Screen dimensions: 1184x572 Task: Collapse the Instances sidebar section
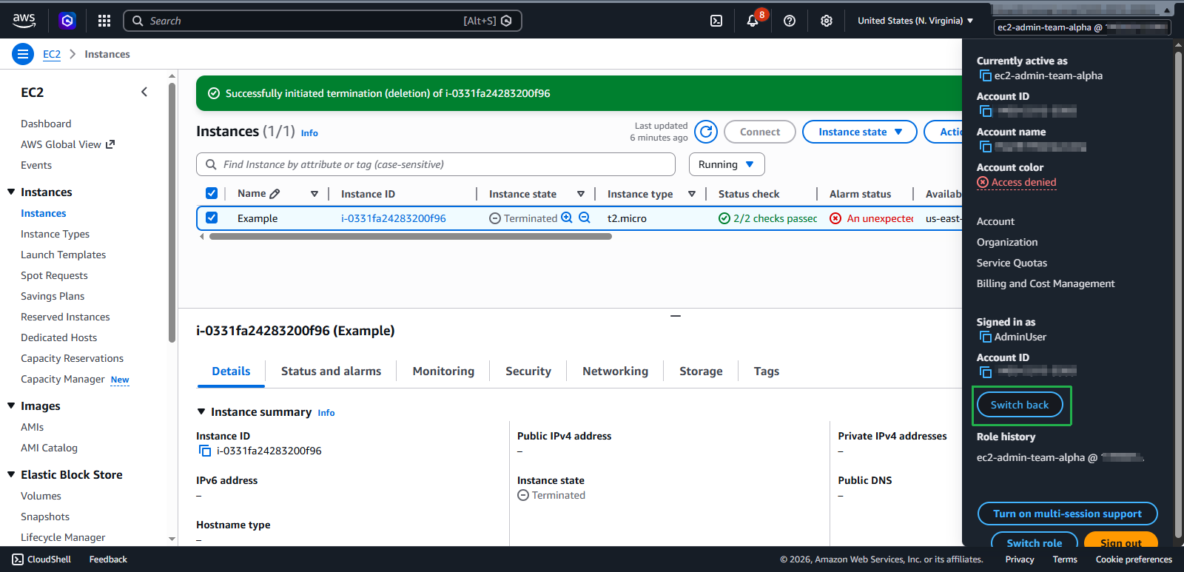tap(11, 192)
